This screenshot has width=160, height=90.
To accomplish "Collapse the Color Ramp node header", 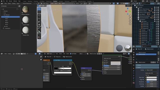I will pyautogui.click(x=54, y=60).
